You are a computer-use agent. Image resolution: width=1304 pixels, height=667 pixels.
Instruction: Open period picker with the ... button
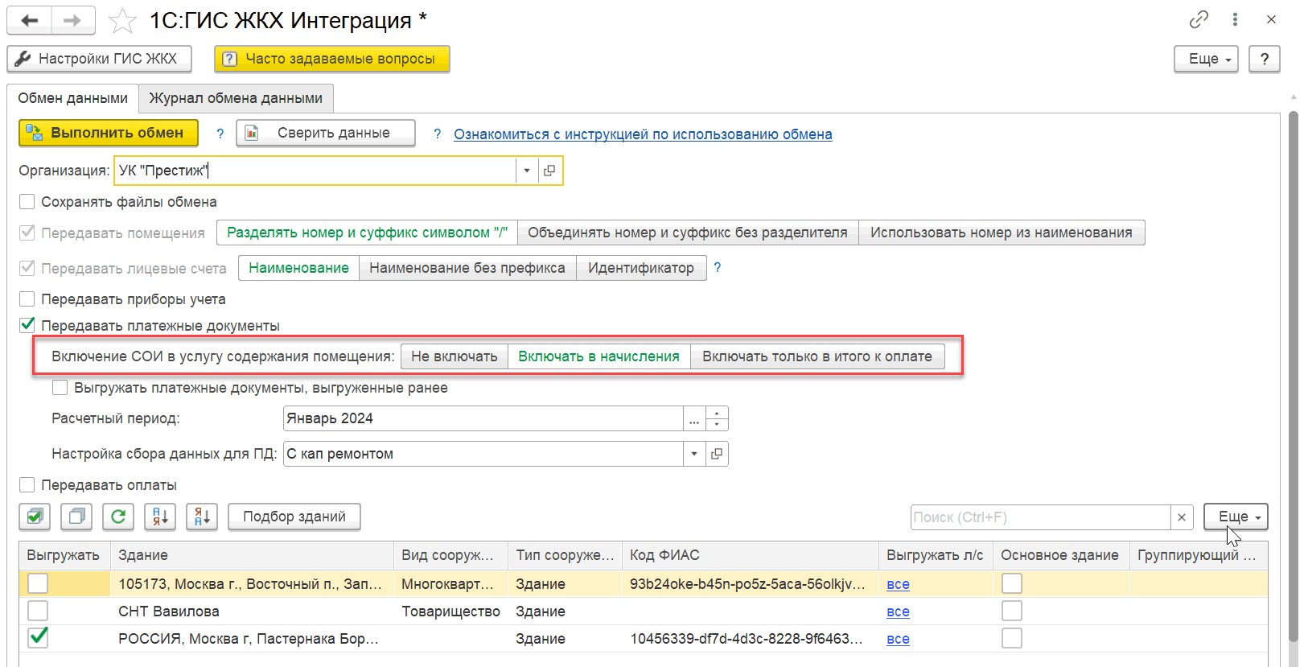694,418
